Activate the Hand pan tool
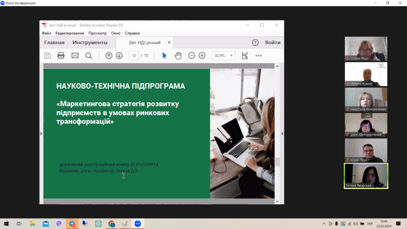The image size is (407, 229). click(x=178, y=56)
